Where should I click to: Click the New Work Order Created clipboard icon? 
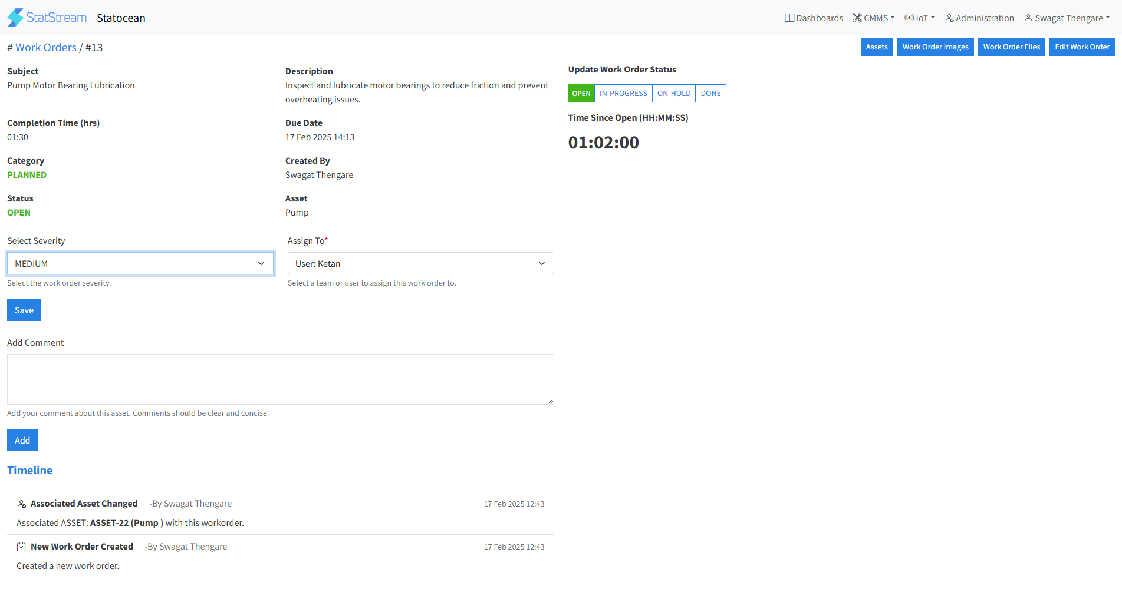coord(21,547)
